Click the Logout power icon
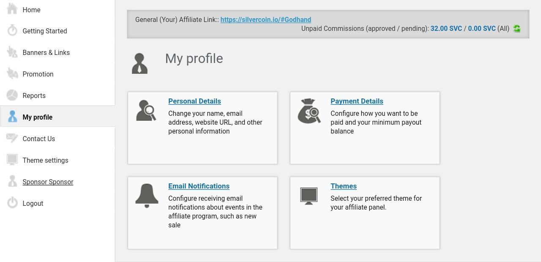This screenshot has height=262, width=541. pos(12,203)
